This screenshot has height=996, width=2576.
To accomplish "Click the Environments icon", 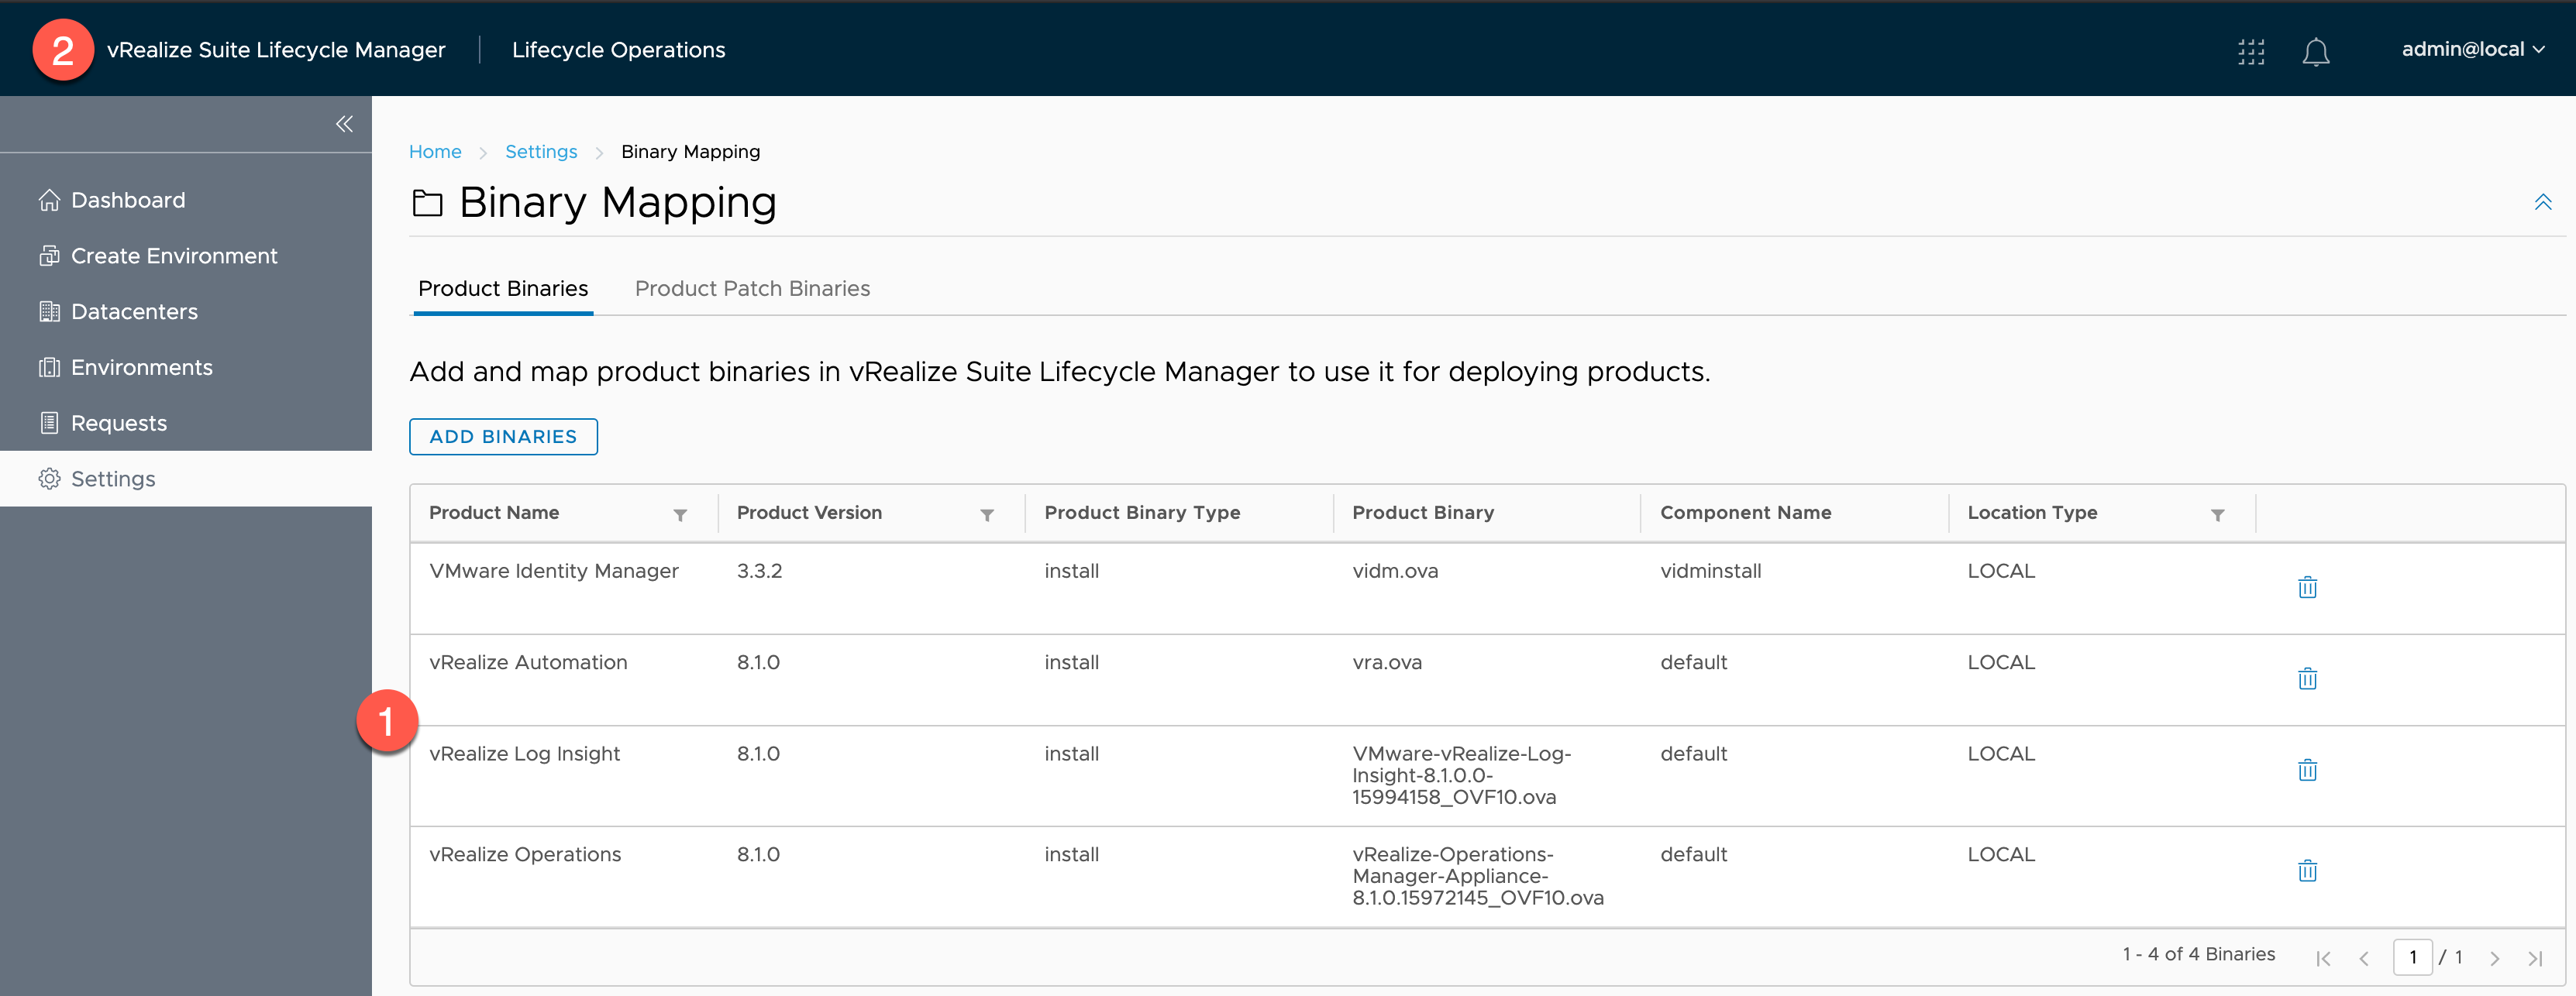I will pos(49,368).
